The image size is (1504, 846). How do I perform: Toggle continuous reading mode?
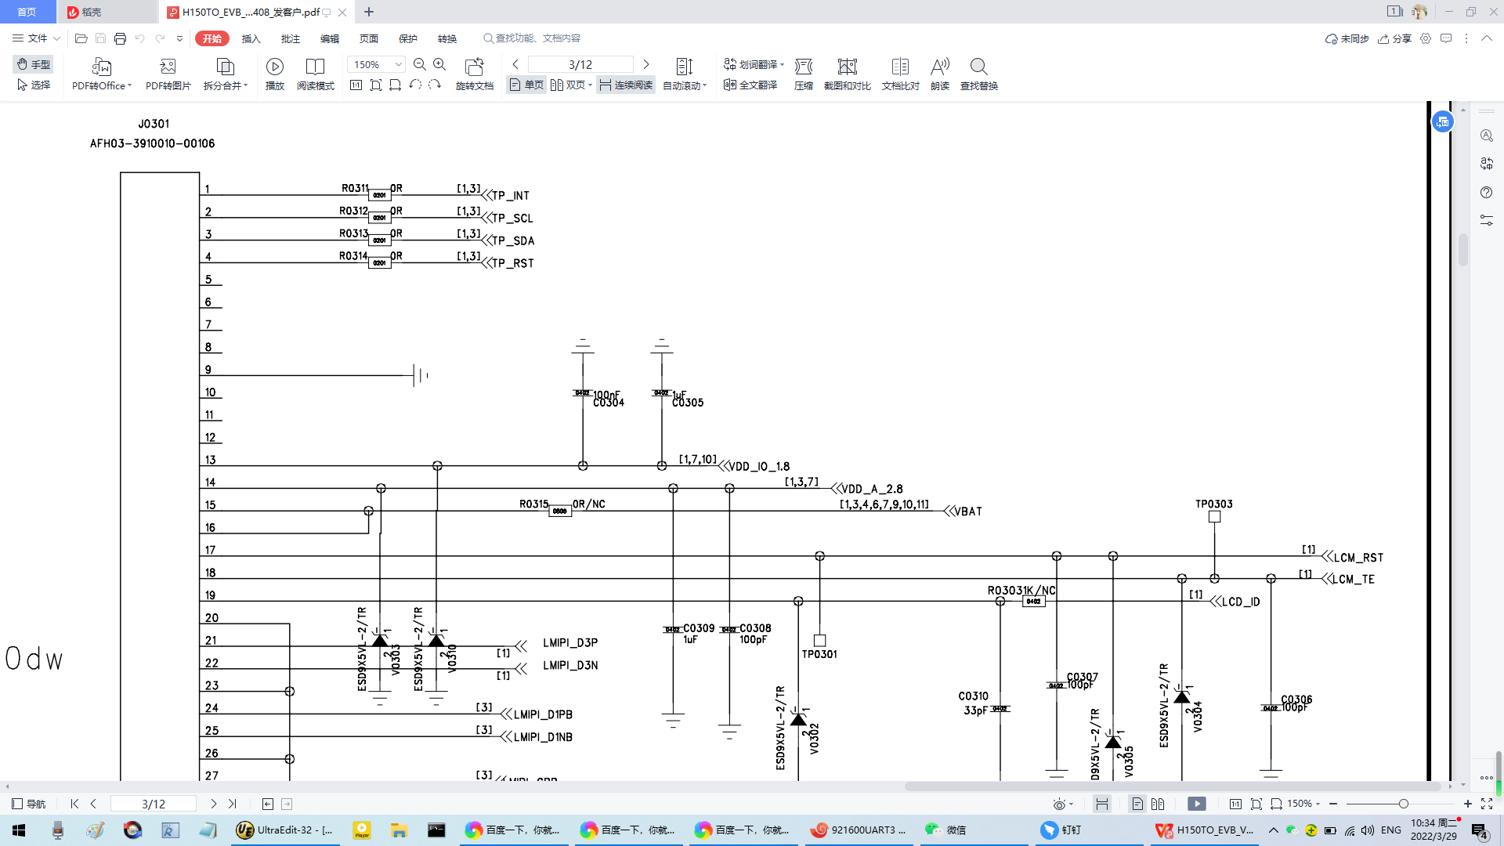click(x=626, y=85)
